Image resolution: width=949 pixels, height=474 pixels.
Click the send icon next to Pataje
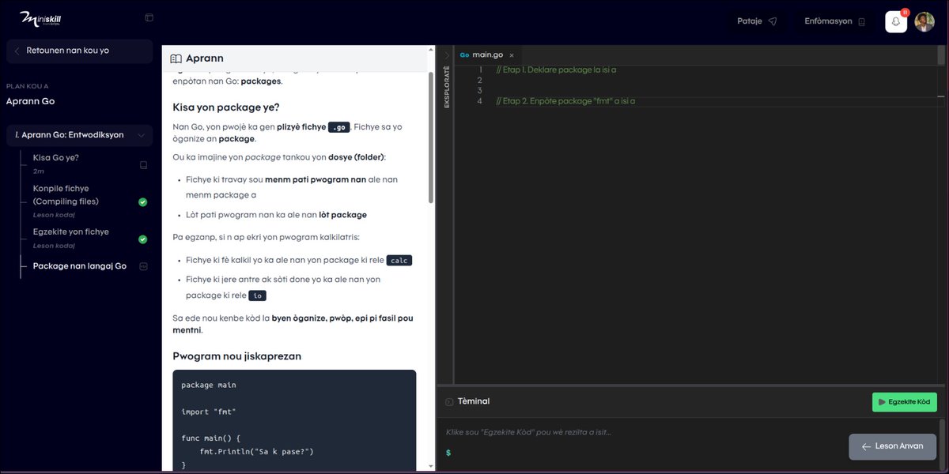click(773, 22)
